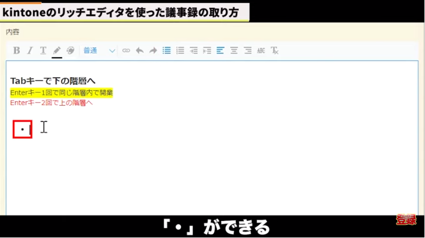The height and width of the screenshot is (238, 425).
Task: Center align the text
Action: pos(234,51)
